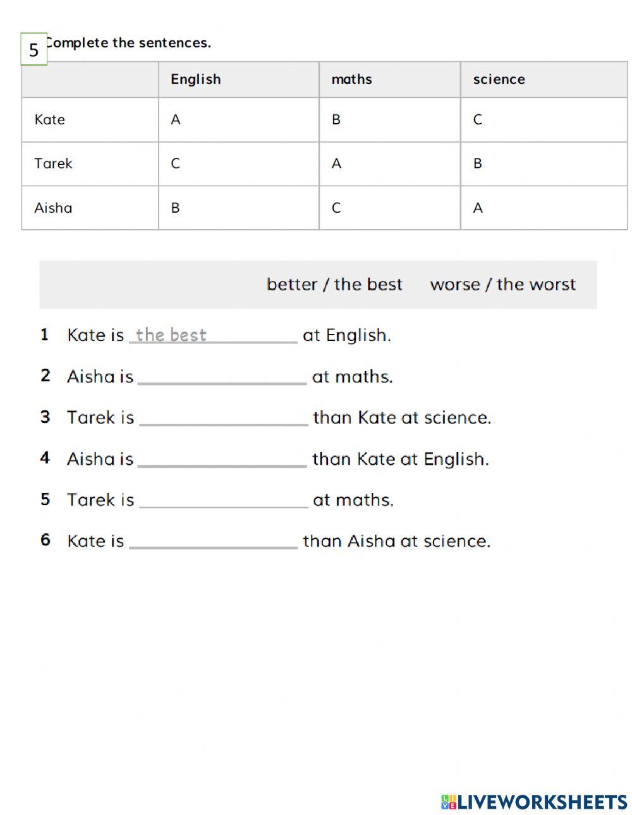Viewport: 632px width, 815px height.
Task: Click the exercise number 5 box
Action: click(x=34, y=49)
